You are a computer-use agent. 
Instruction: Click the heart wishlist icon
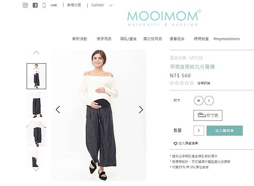(x=175, y=143)
